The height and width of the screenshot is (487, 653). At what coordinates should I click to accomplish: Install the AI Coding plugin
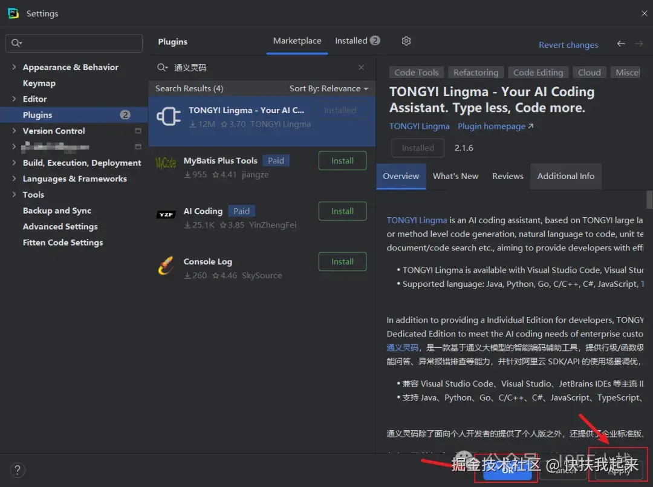[x=342, y=211]
